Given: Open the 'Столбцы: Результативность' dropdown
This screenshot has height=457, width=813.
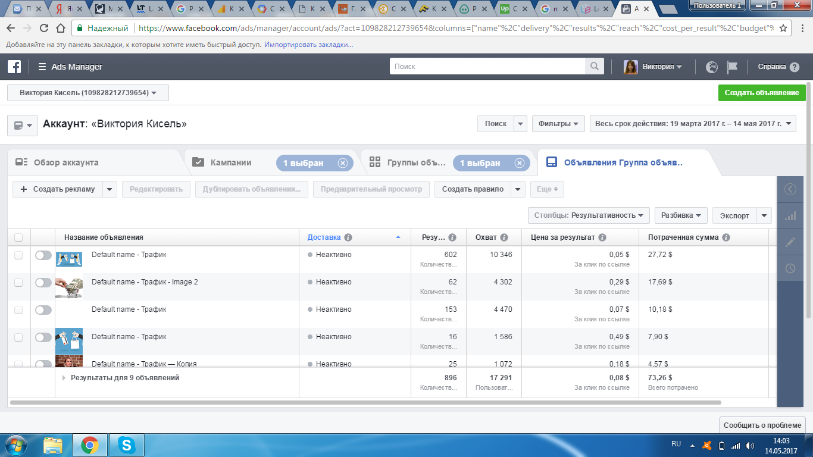Looking at the screenshot, I should [x=588, y=215].
